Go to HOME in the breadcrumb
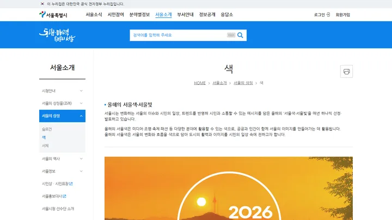 point(200,83)
